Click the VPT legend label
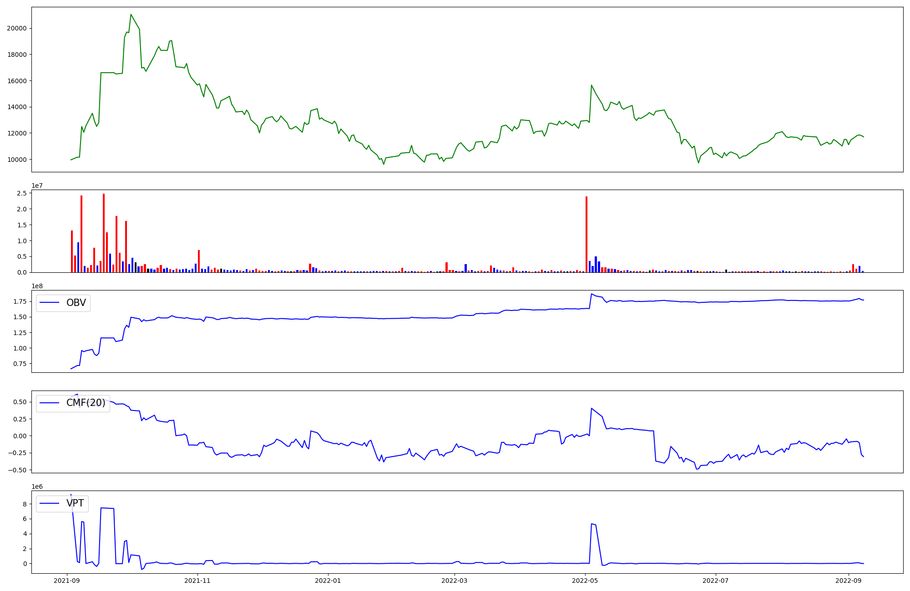 (75, 503)
